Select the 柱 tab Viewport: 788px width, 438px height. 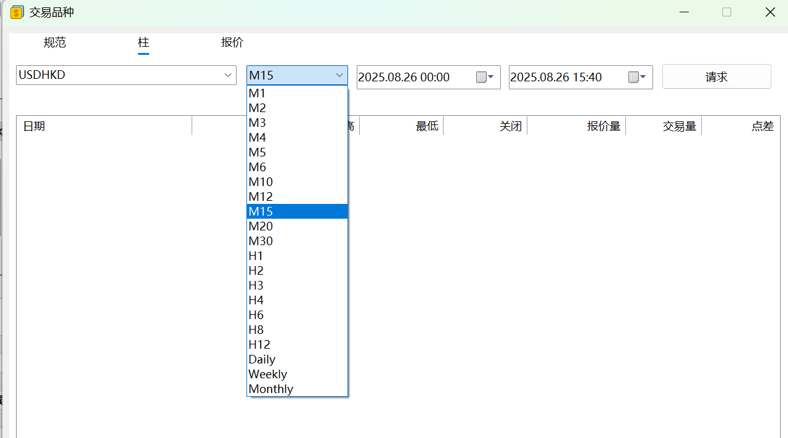pyautogui.click(x=144, y=42)
